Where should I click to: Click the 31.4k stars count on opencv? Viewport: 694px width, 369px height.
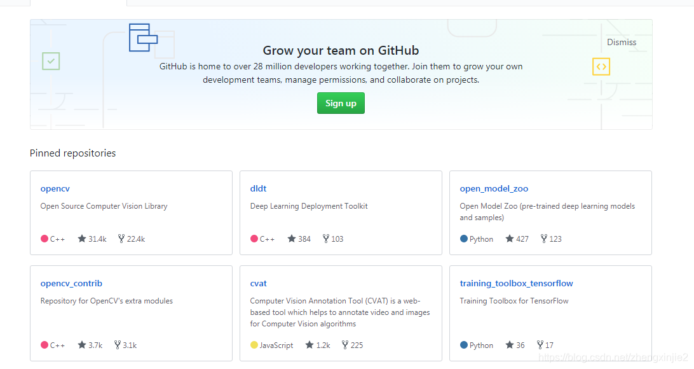tap(97, 239)
